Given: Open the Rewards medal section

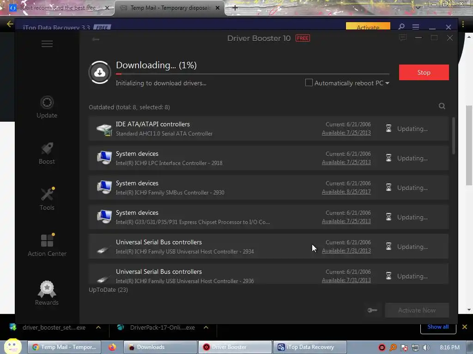Looking at the screenshot, I should (47, 293).
